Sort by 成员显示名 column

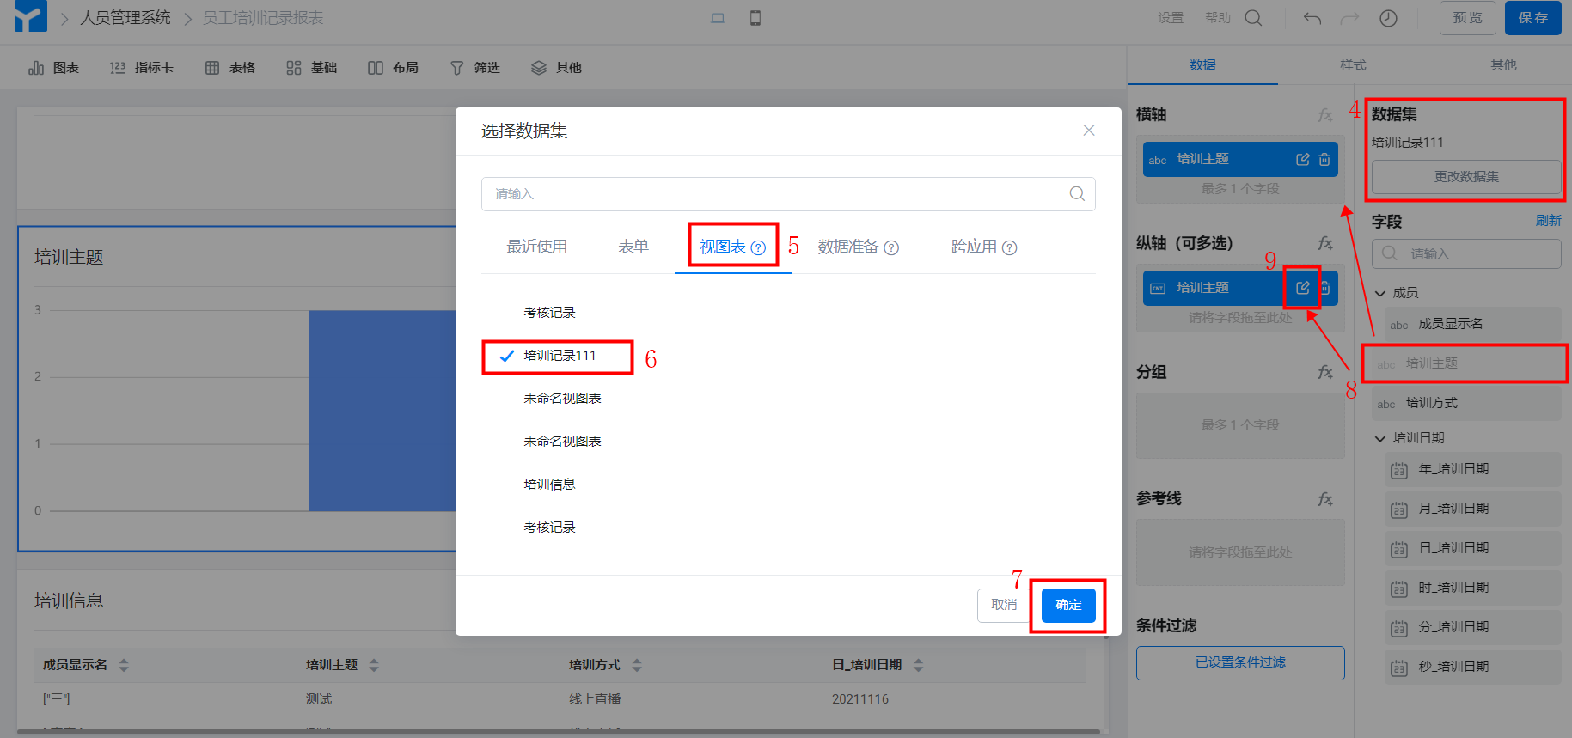tap(124, 665)
